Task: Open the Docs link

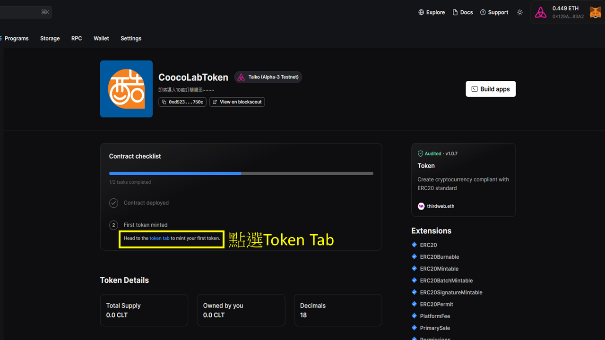Action: (463, 12)
